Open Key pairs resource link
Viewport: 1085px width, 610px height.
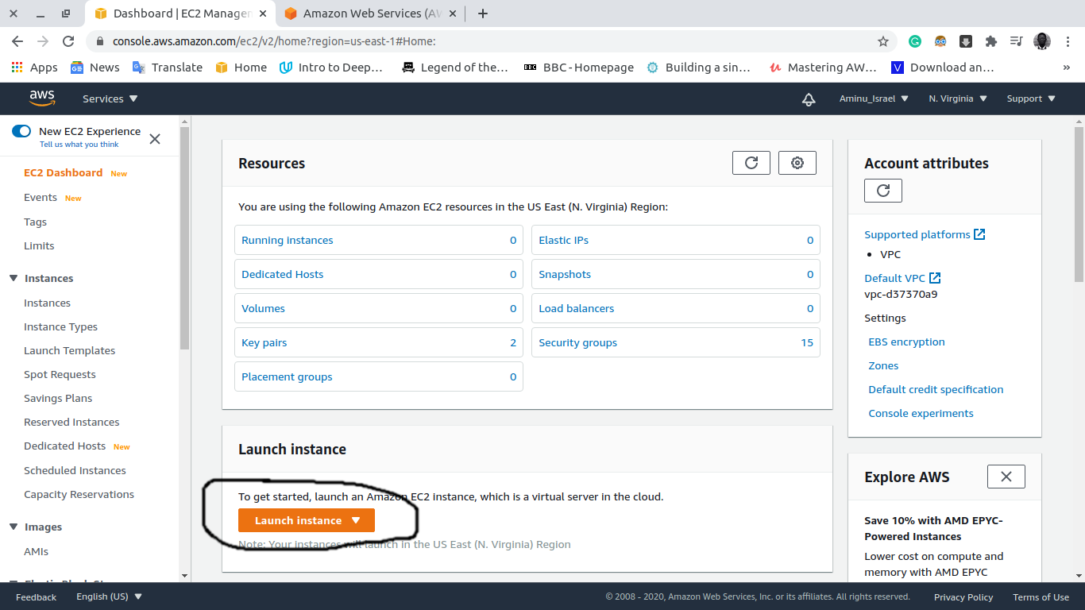coord(264,342)
